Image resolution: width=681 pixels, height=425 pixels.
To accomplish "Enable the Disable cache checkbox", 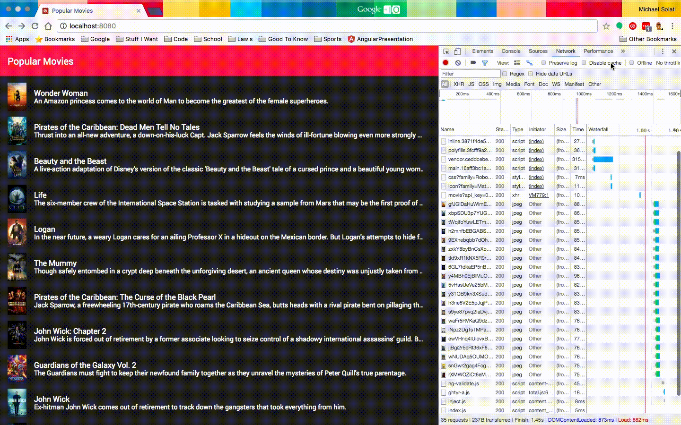I will pos(584,63).
